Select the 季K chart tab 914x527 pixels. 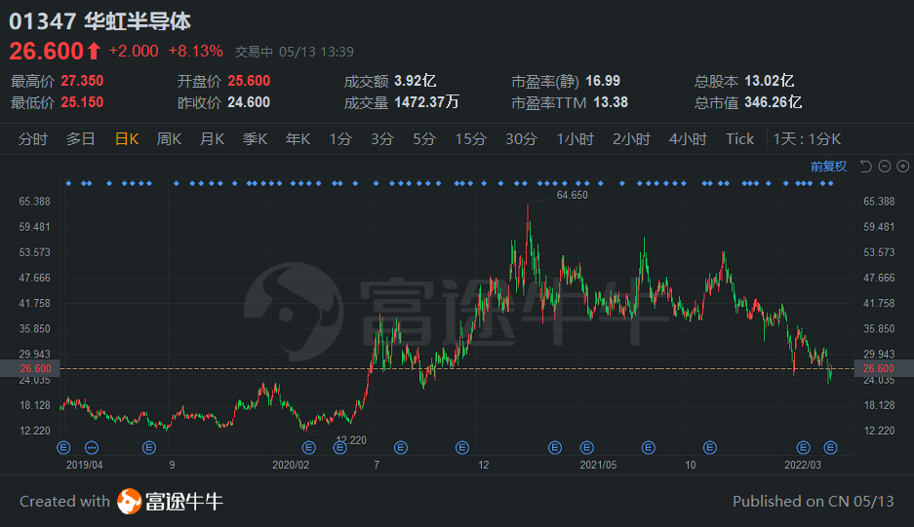(x=256, y=139)
